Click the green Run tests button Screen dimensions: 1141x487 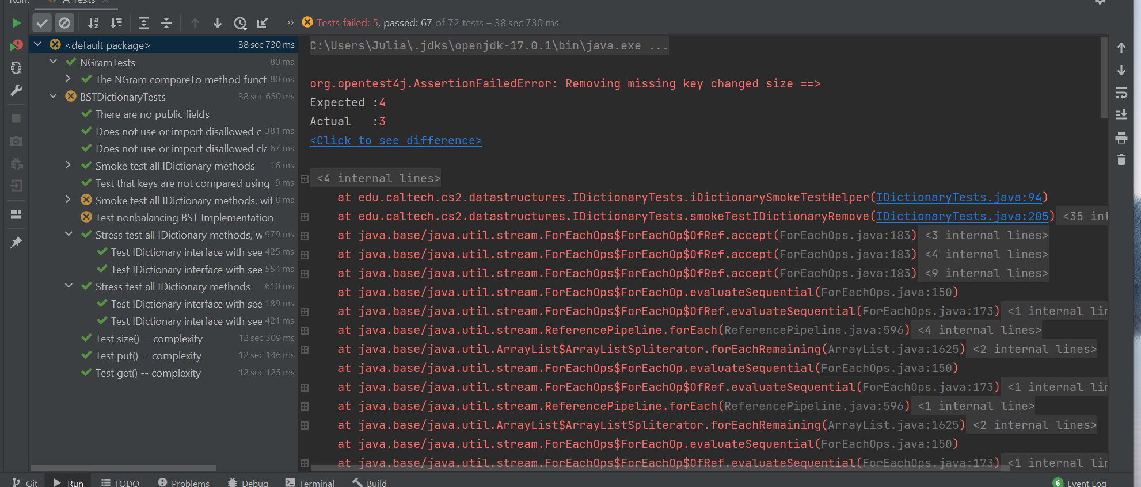click(x=16, y=23)
